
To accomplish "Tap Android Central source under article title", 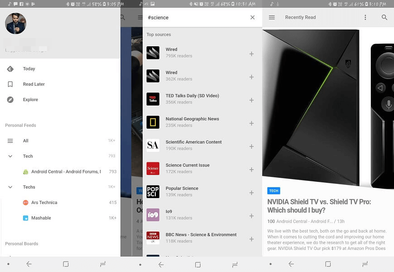I will click(304, 221).
